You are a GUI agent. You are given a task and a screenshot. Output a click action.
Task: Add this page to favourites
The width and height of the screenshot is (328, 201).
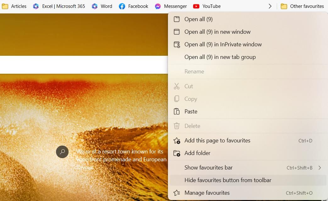point(217,140)
